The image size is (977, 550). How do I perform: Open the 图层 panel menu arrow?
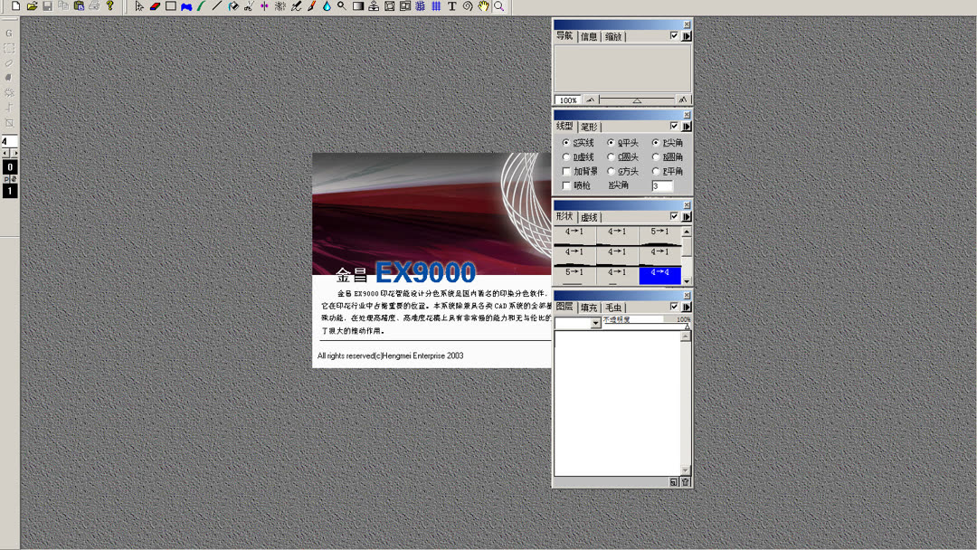click(686, 307)
